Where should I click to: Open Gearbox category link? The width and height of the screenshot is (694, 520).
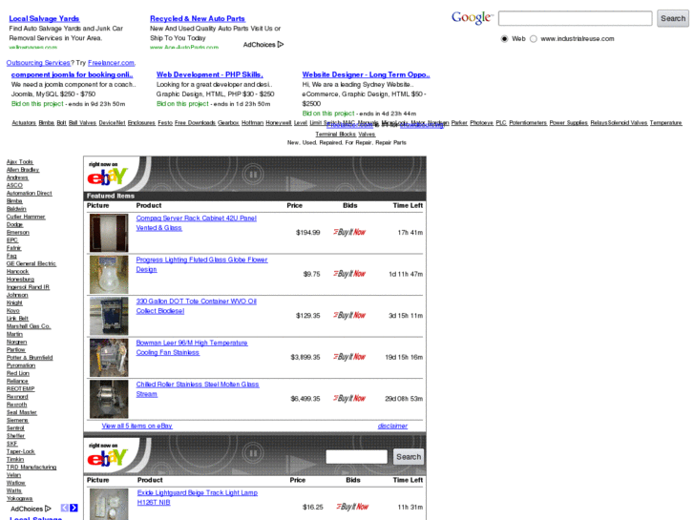(228, 122)
